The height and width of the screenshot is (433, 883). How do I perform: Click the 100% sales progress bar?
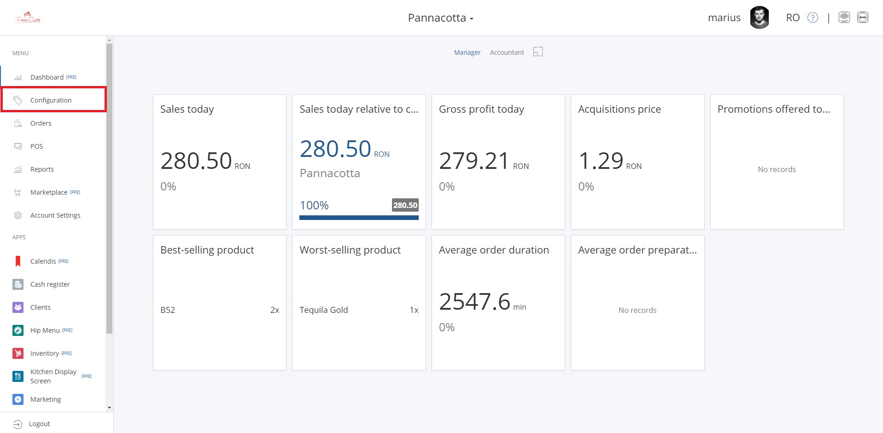(x=359, y=218)
